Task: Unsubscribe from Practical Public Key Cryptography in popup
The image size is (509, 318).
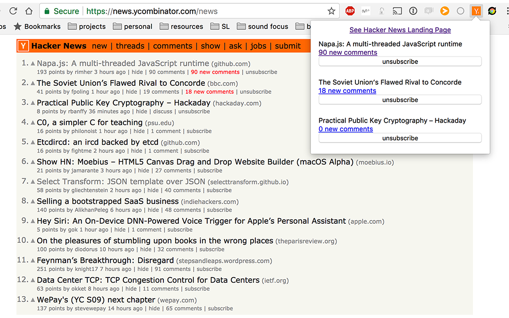Action: [x=400, y=138]
